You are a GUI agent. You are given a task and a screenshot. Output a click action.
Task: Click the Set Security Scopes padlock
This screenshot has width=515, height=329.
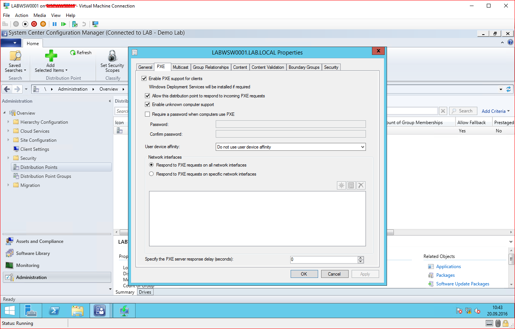(112, 56)
